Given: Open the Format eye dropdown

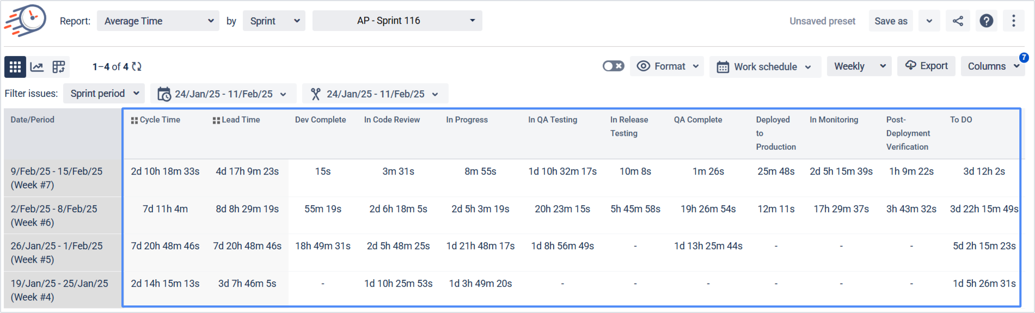Looking at the screenshot, I should [x=667, y=66].
